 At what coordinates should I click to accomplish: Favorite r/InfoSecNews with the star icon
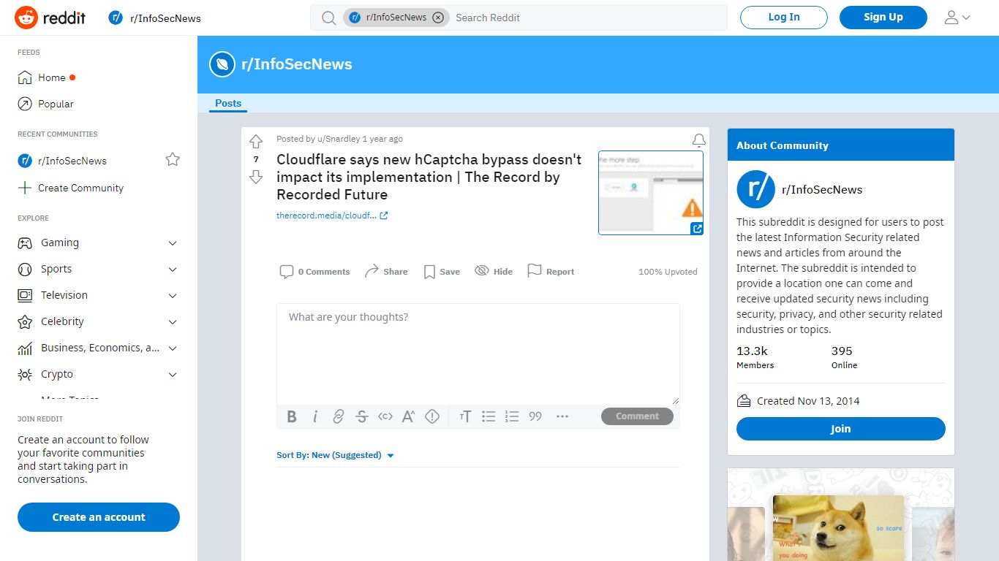[x=173, y=159]
